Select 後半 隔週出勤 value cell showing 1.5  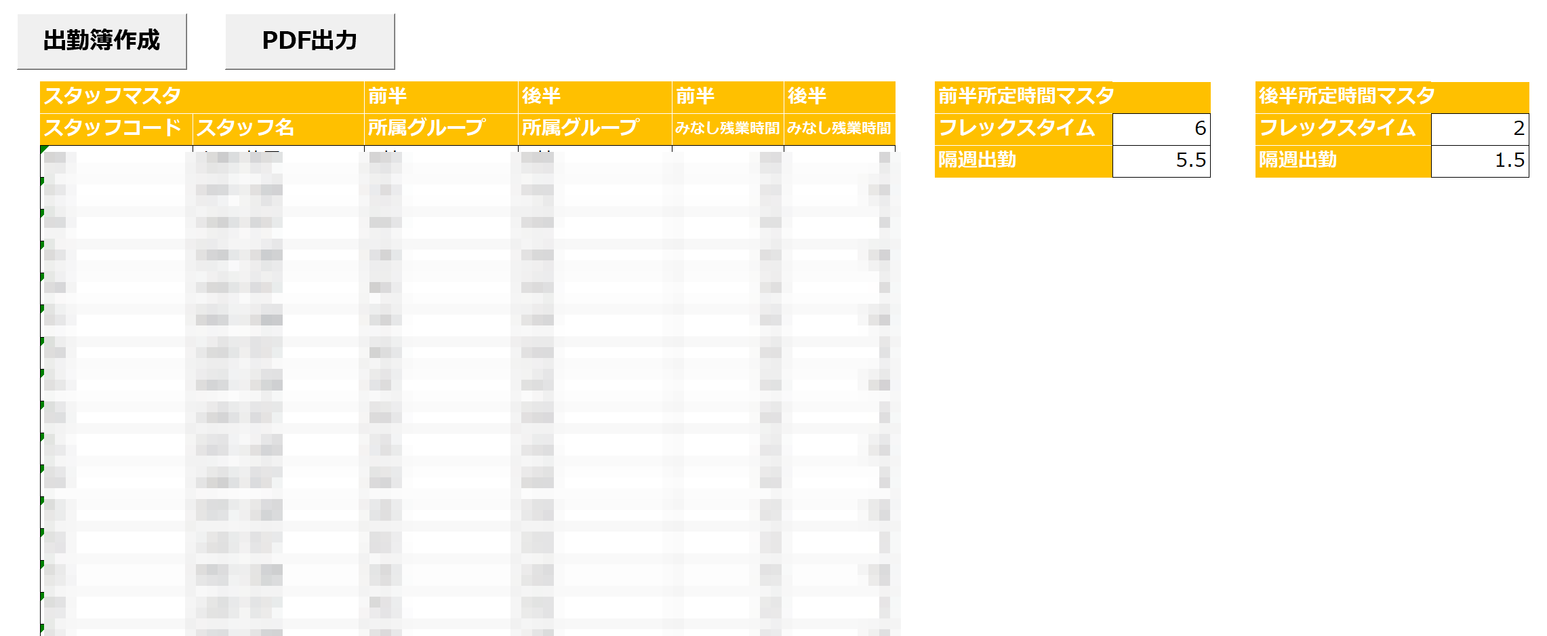(x=1481, y=161)
